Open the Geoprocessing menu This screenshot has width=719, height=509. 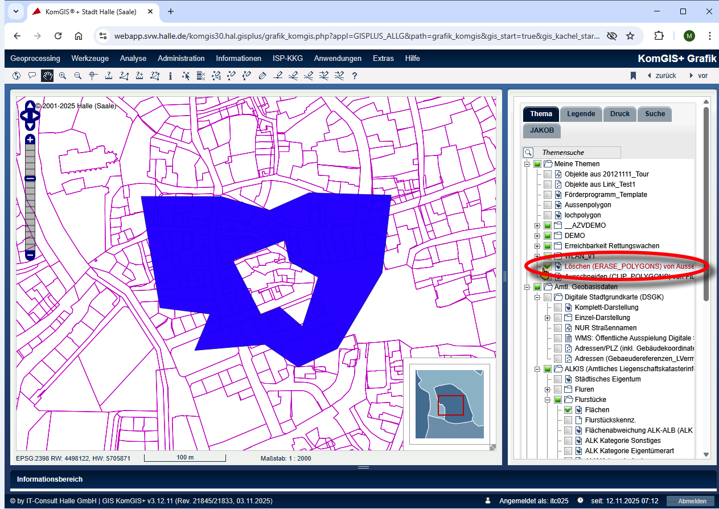35,59
